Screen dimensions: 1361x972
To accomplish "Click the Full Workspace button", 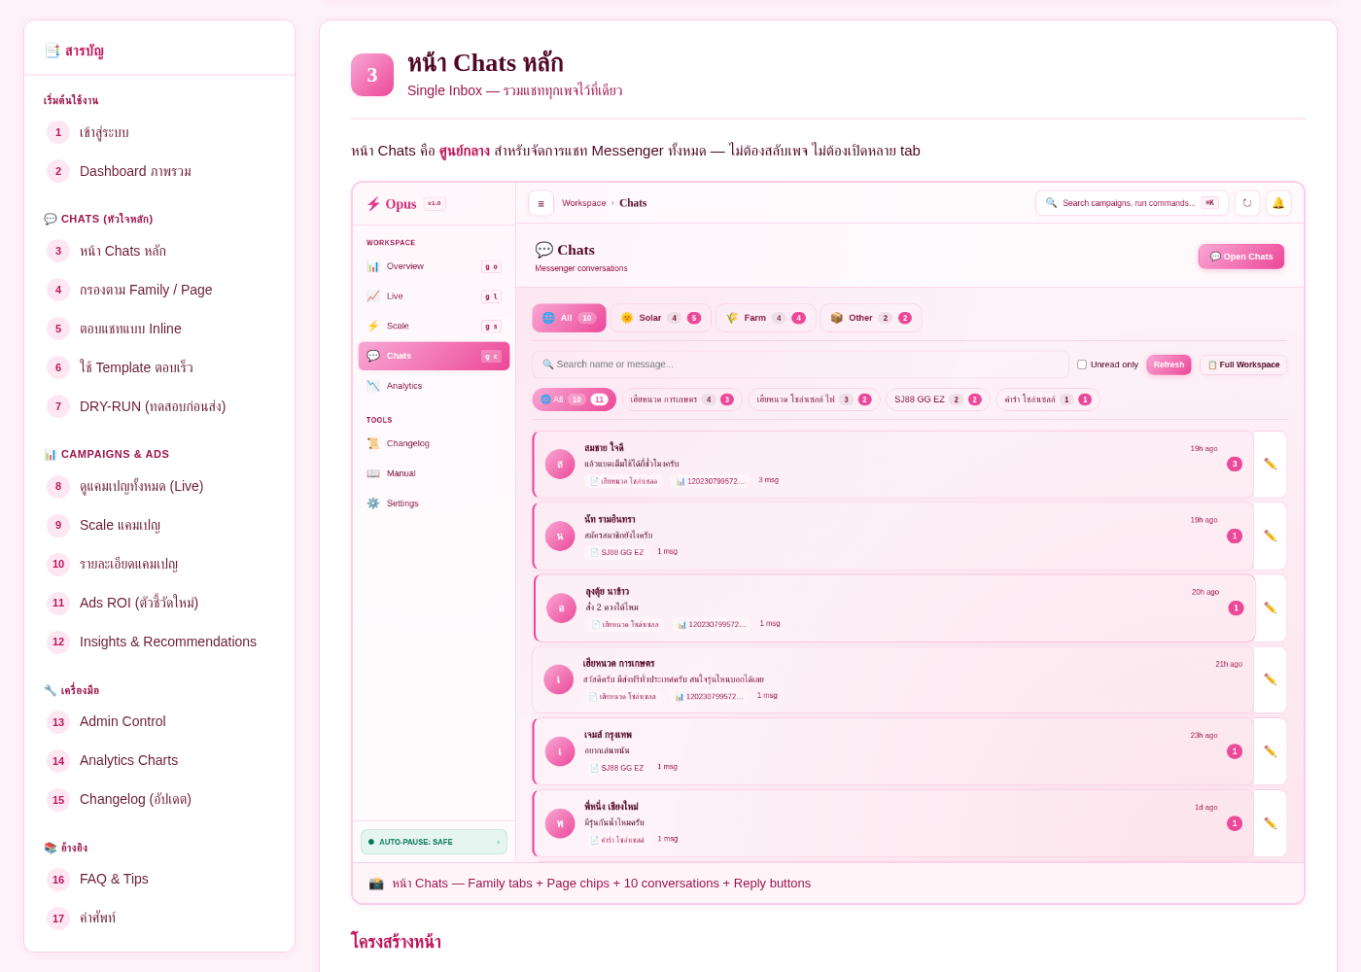I will click(x=1243, y=364).
